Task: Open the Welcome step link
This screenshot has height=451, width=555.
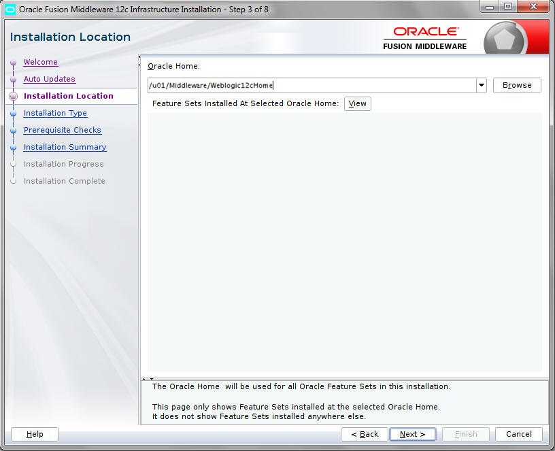Action: pos(40,62)
